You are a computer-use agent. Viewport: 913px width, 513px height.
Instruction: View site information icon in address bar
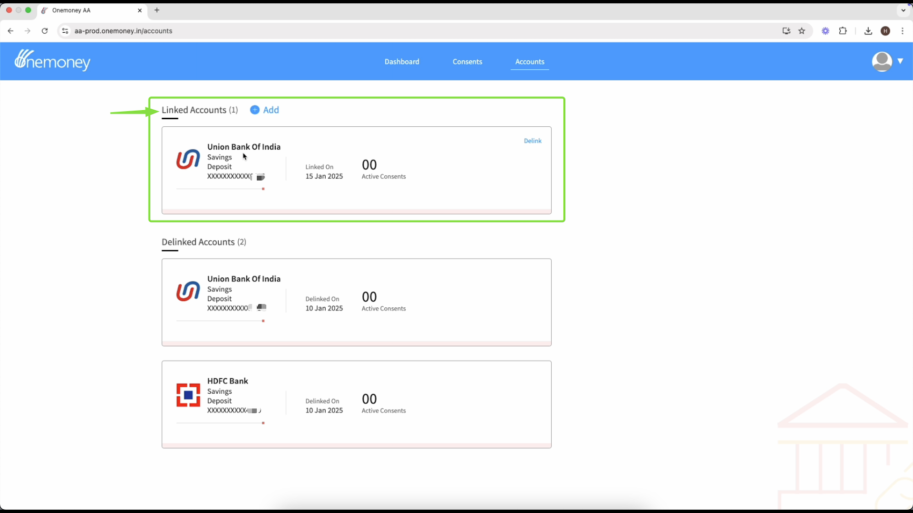(65, 31)
